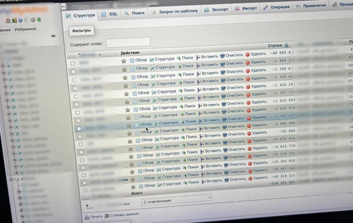Click the Печать printer icon at bottom
The image size is (353, 223).
[x=87, y=217]
